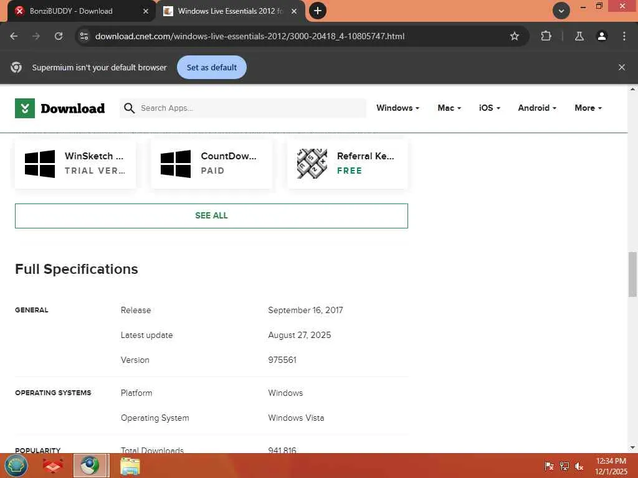This screenshot has height=478, width=638.
Task: Open the browser three-dot menu
Action: pos(624,36)
